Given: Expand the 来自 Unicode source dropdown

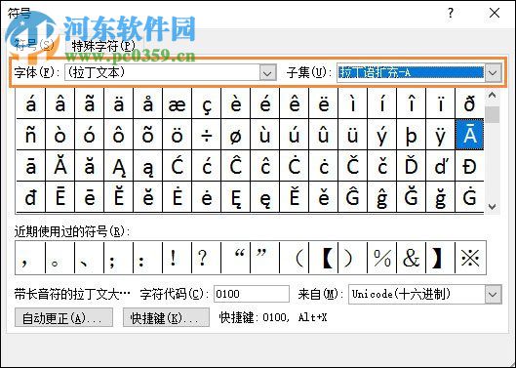Looking at the screenshot, I should pos(493,294).
